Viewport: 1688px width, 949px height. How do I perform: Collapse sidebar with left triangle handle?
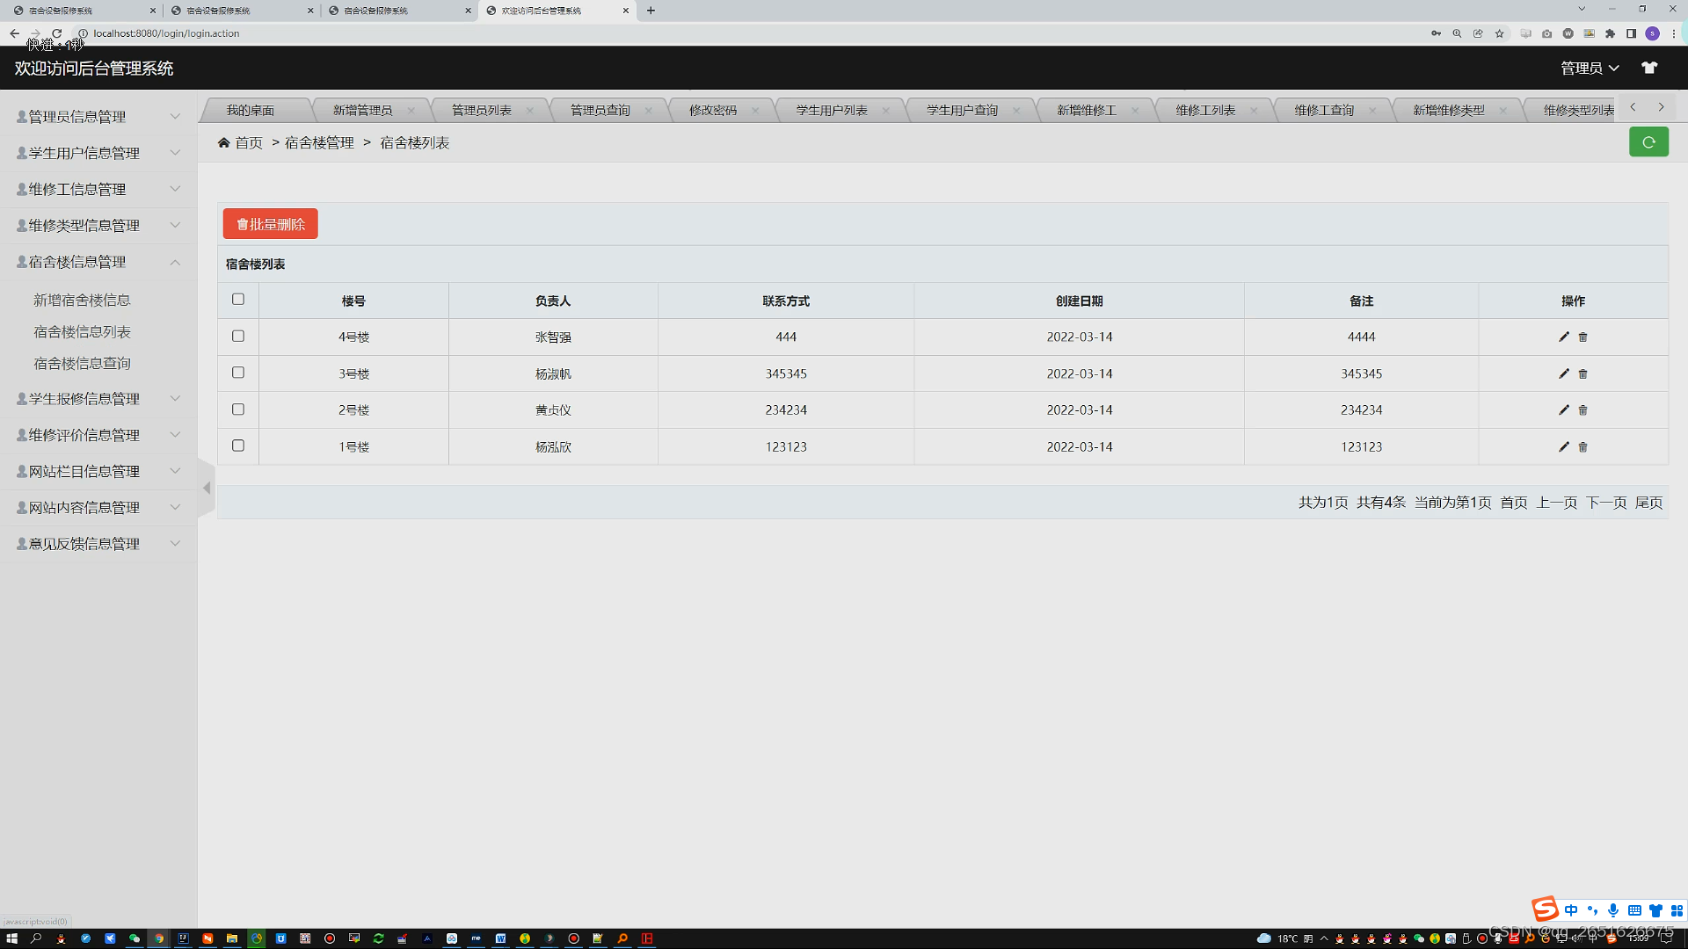coord(207,488)
